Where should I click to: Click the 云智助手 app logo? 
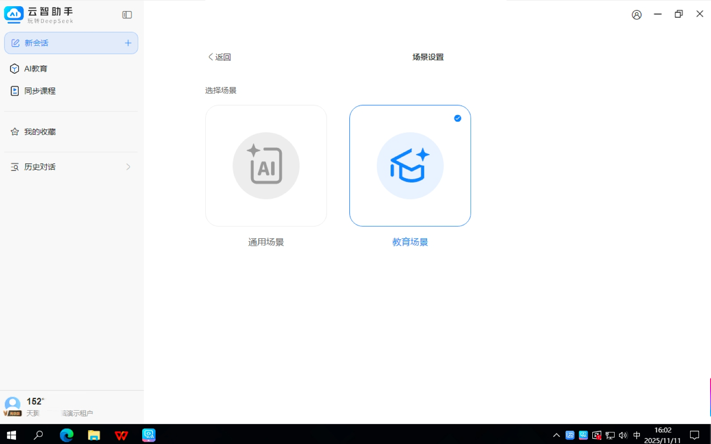point(14,15)
